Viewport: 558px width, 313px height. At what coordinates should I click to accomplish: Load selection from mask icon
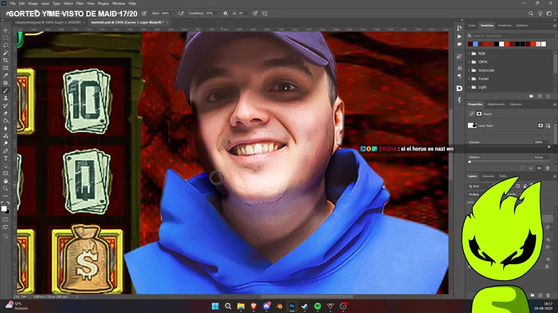click(x=522, y=168)
